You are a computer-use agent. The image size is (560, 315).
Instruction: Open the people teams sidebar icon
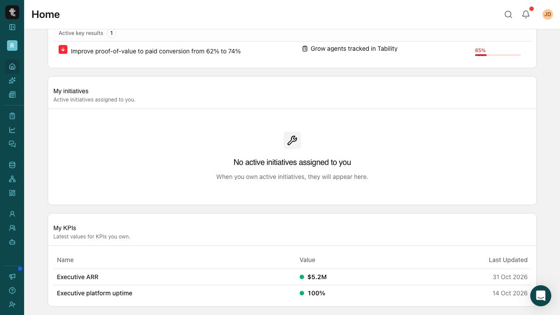[12, 228]
